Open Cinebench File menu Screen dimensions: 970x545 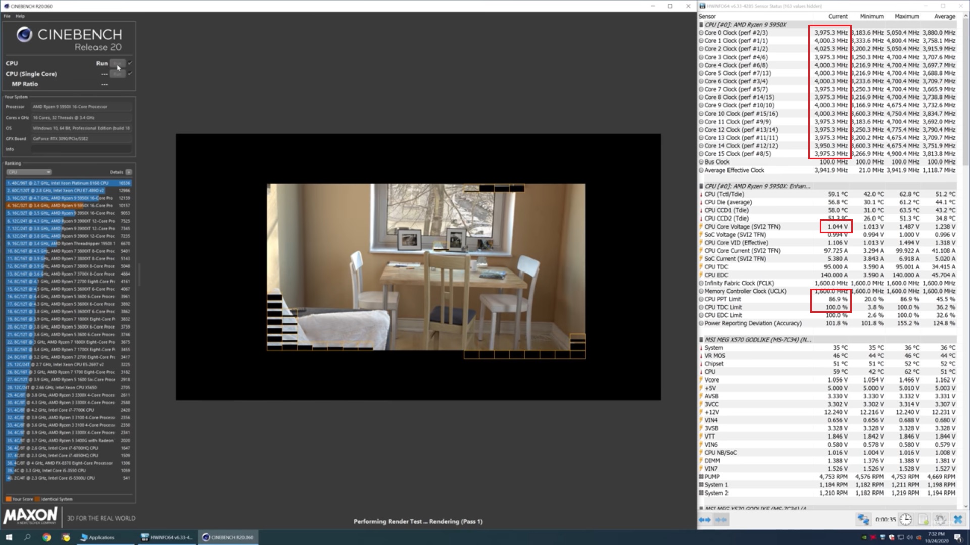tap(7, 16)
